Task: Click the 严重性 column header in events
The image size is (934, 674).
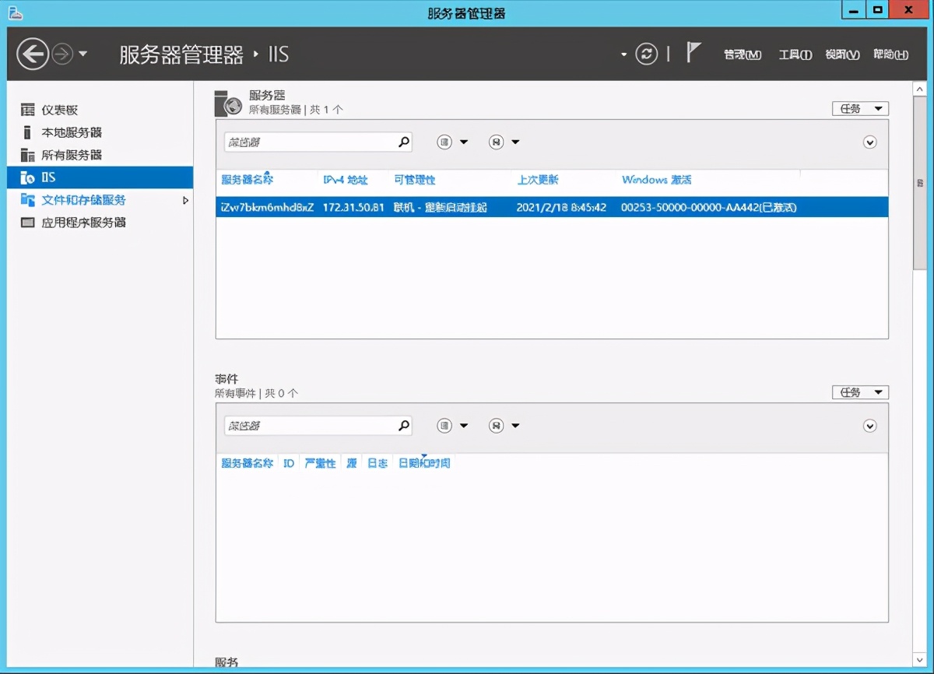Action: click(320, 462)
